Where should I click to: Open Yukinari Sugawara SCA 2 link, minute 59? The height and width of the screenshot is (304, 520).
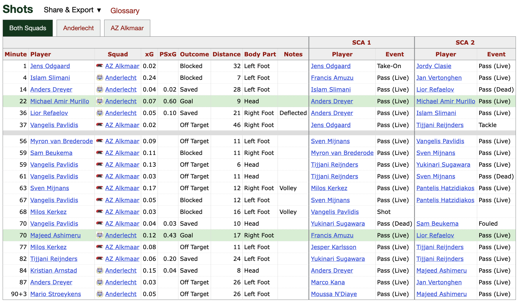point(443,165)
